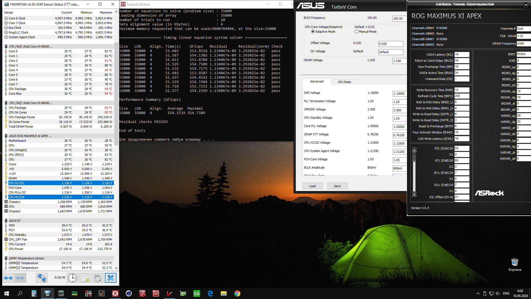Click the Save button in TurboV Core
The width and height of the screenshot is (531, 299).
(x=337, y=186)
